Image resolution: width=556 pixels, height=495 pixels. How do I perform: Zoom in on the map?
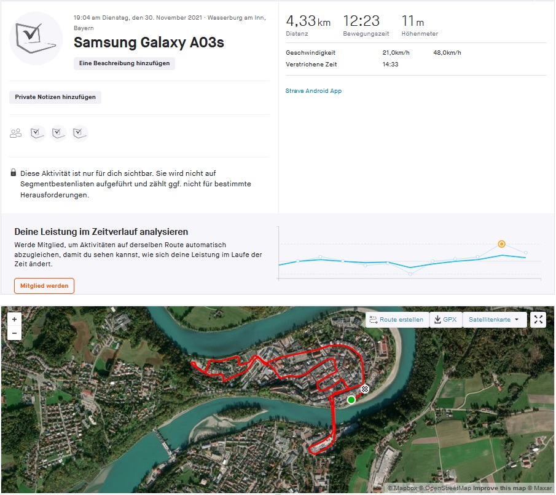[15, 319]
